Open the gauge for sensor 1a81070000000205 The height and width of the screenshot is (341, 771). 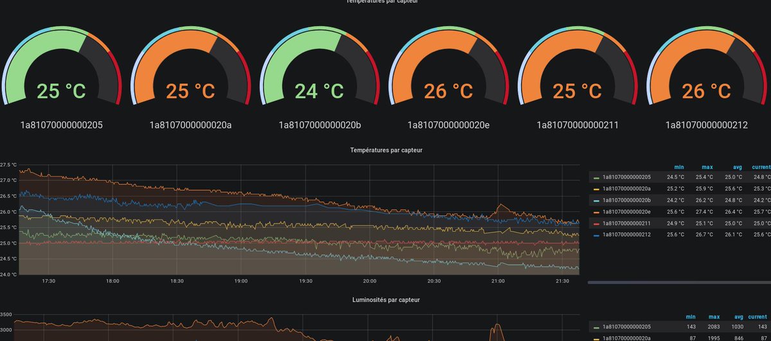click(62, 66)
